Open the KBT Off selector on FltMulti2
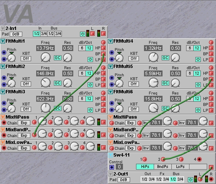The height and width of the screenshot is (184, 216). tap(26, 84)
